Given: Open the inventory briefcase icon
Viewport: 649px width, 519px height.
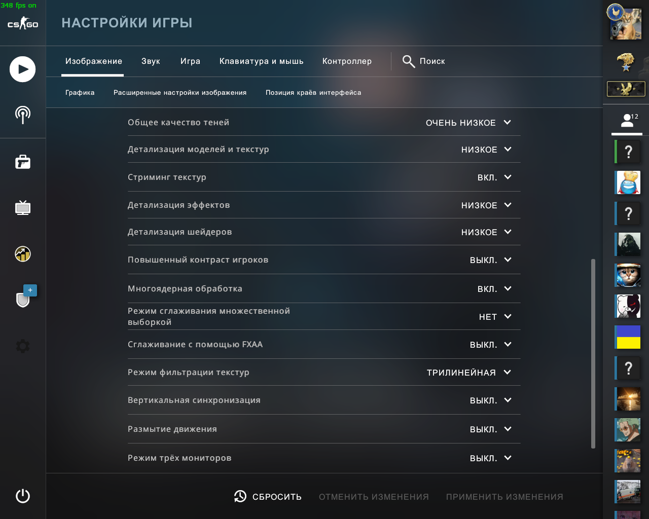Looking at the screenshot, I should (22, 162).
